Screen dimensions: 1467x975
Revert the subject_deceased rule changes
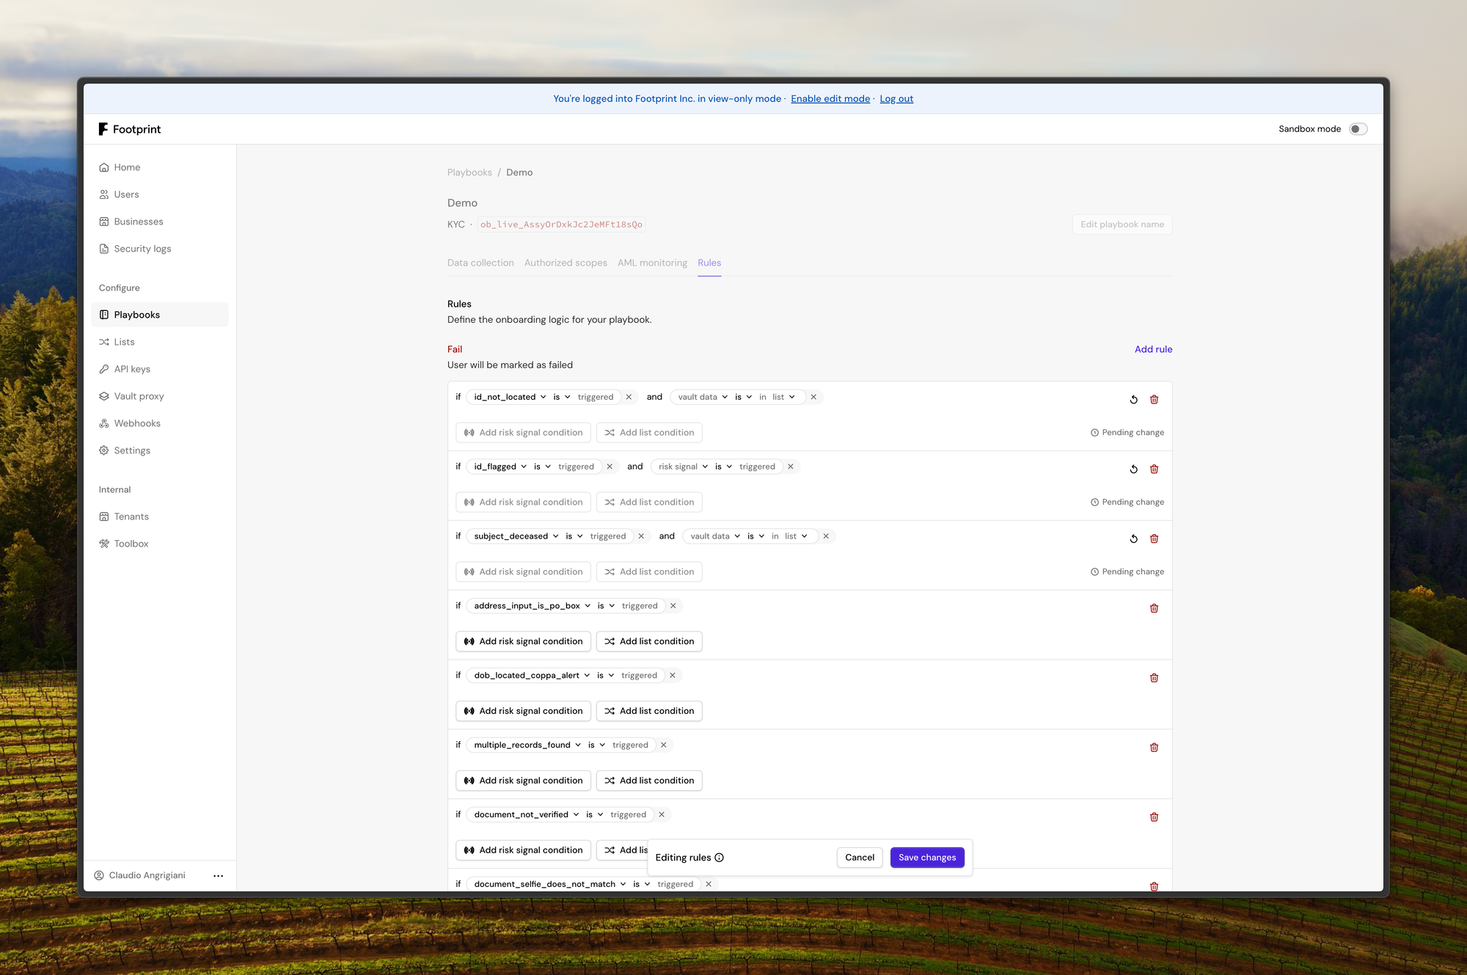click(1133, 538)
